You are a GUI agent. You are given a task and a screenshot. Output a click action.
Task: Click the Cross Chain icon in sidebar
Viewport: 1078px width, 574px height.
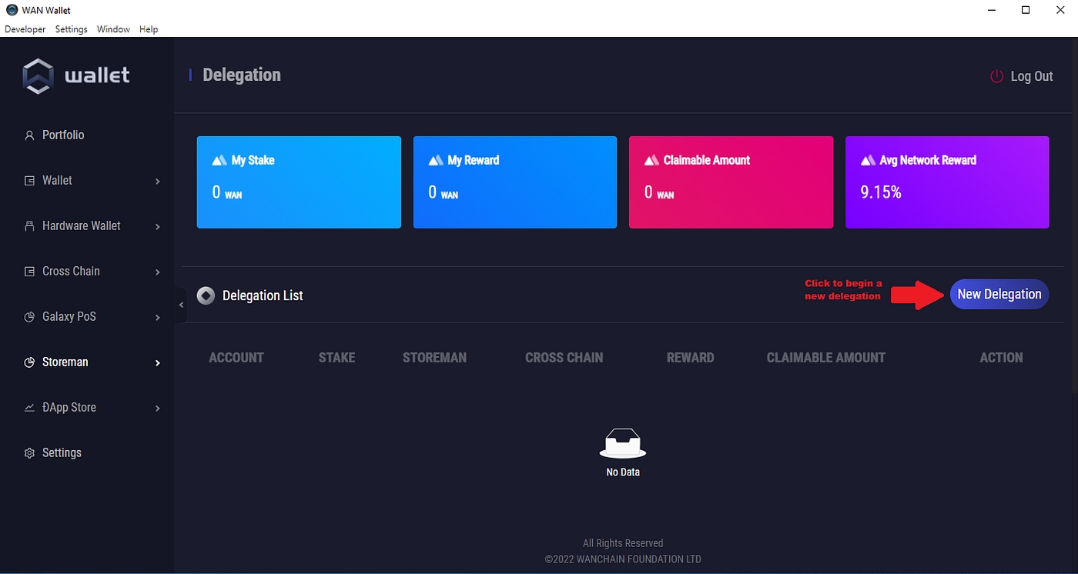[x=29, y=272]
